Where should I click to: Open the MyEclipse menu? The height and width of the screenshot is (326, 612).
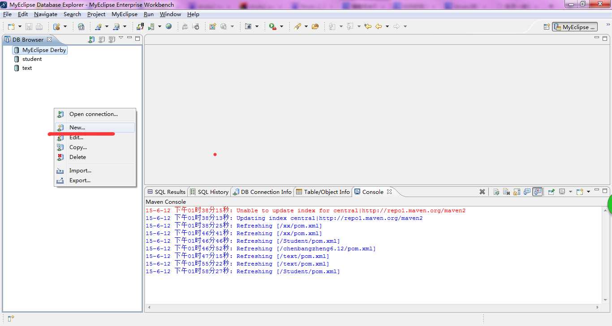pyautogui.click(x=125, y=14)
